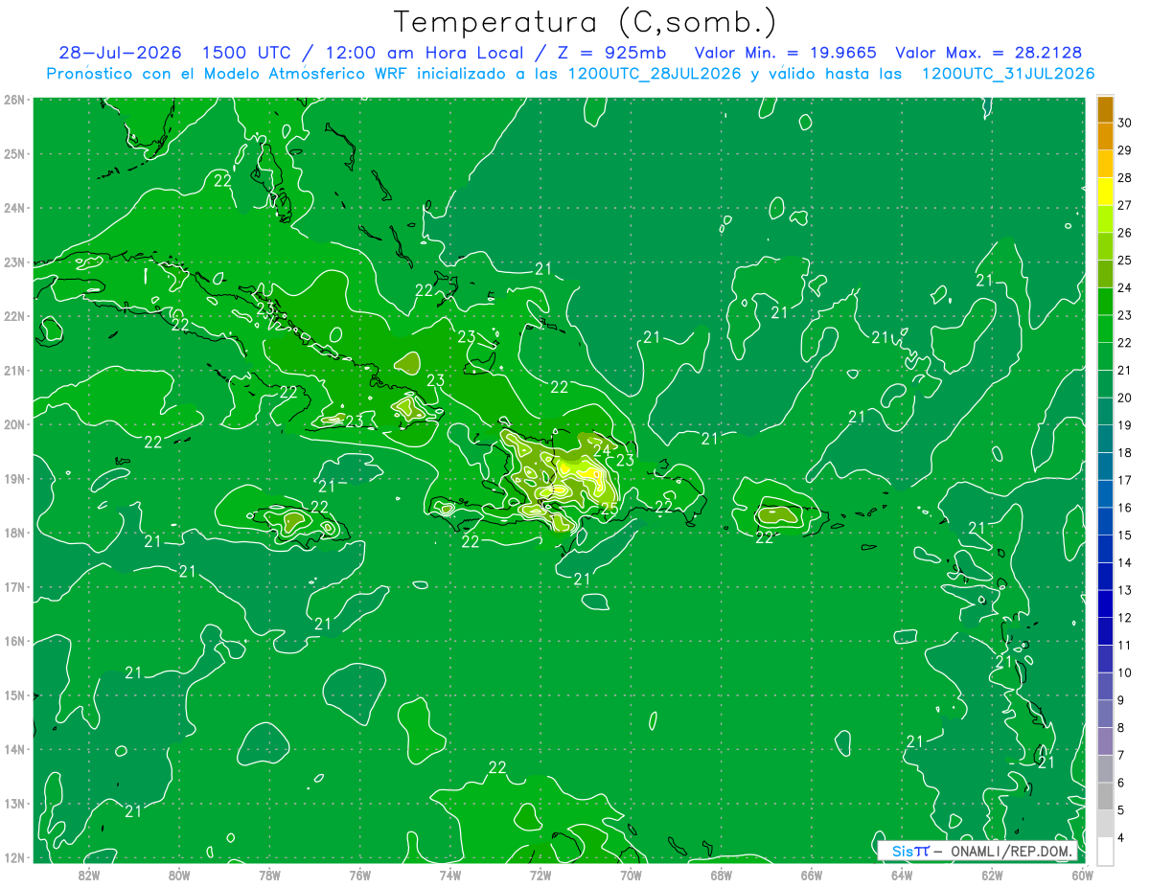This screenshot has height=888, width=1150.
Task: Select the deep blue legend band between 12 and 13
Action: click(1105, 603)
